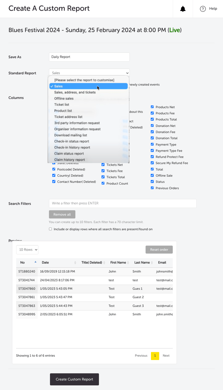Toggle the Payment Type checkbox
The height and width of the screenshot is (390, 223).
tap(152, 144)
